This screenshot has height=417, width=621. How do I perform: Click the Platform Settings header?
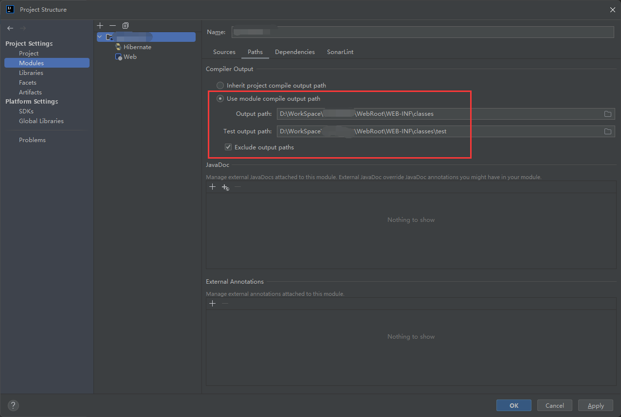(32, 102)
